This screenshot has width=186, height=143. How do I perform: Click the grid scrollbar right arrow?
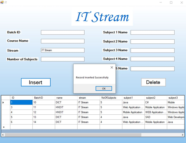tap(183, 135)
